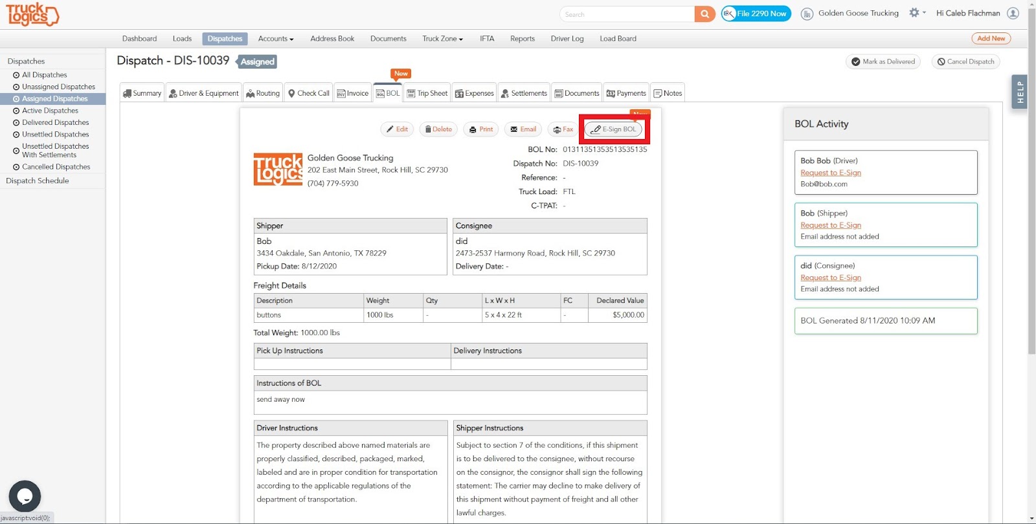Click Mark as Delivered button

pos(884,61)
